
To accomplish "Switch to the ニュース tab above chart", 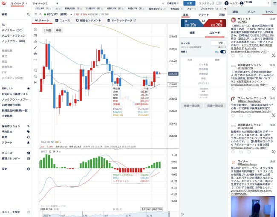I will click(x=63, y=20).
